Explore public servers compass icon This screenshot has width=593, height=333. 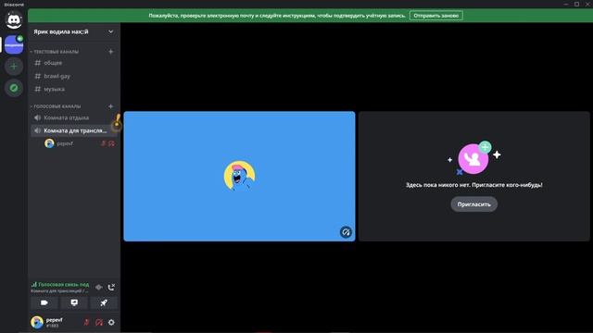pyautogui.click(x=14, y=89)
